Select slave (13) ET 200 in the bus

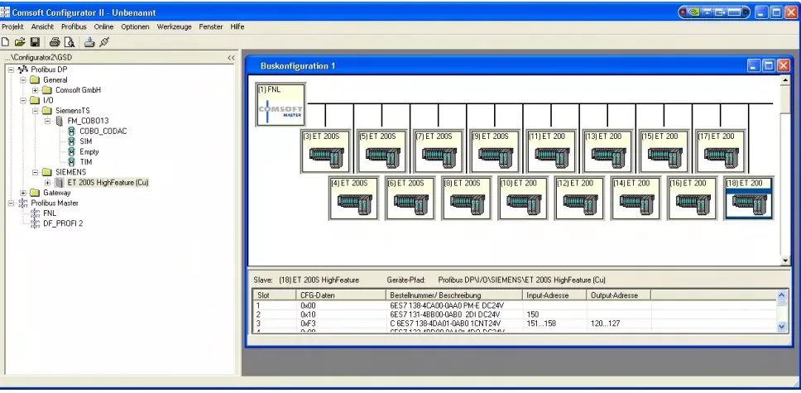coord(607,151)
